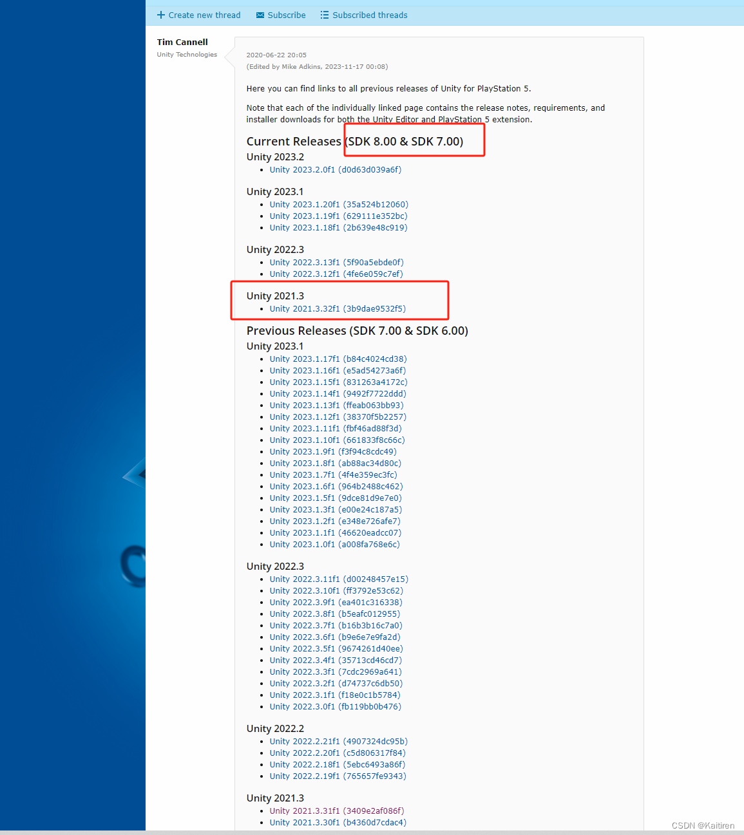Open Unity 2021.3.31f1 release link
Image resolution: width=744 pixels, height=835 pixels.
pyautogui.click(x=336, y=811)
